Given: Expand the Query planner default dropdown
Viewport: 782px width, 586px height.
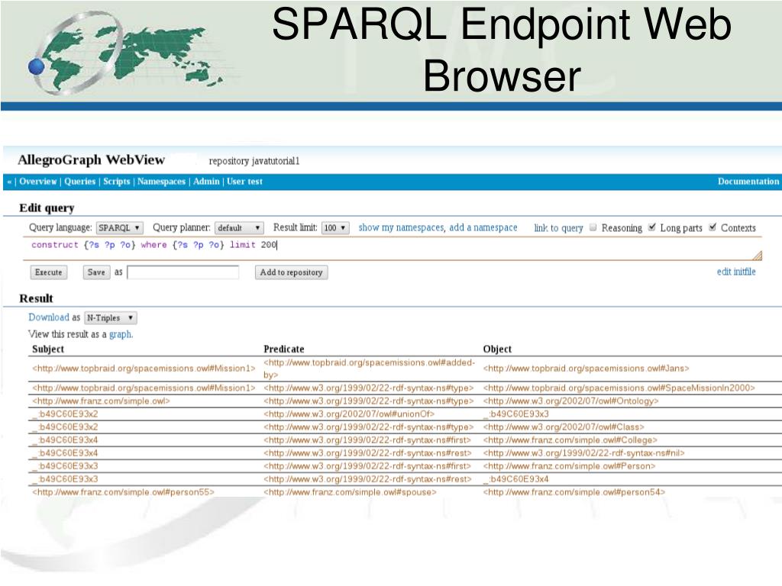Looking at the screenshot, I should click(239, 227).
